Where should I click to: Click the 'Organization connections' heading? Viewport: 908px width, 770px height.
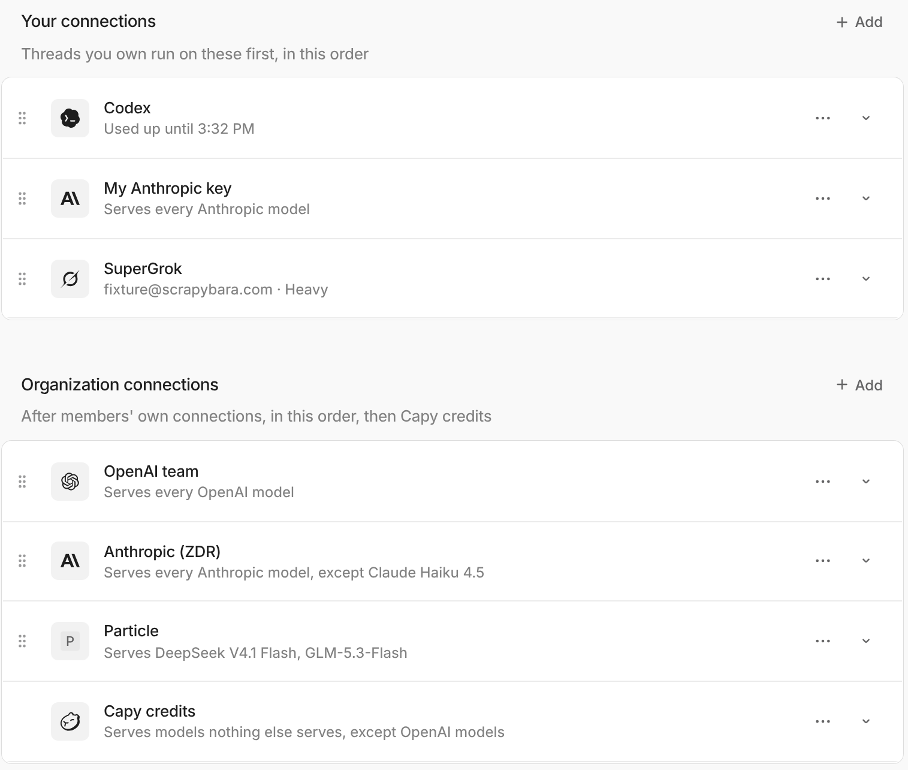120,384
